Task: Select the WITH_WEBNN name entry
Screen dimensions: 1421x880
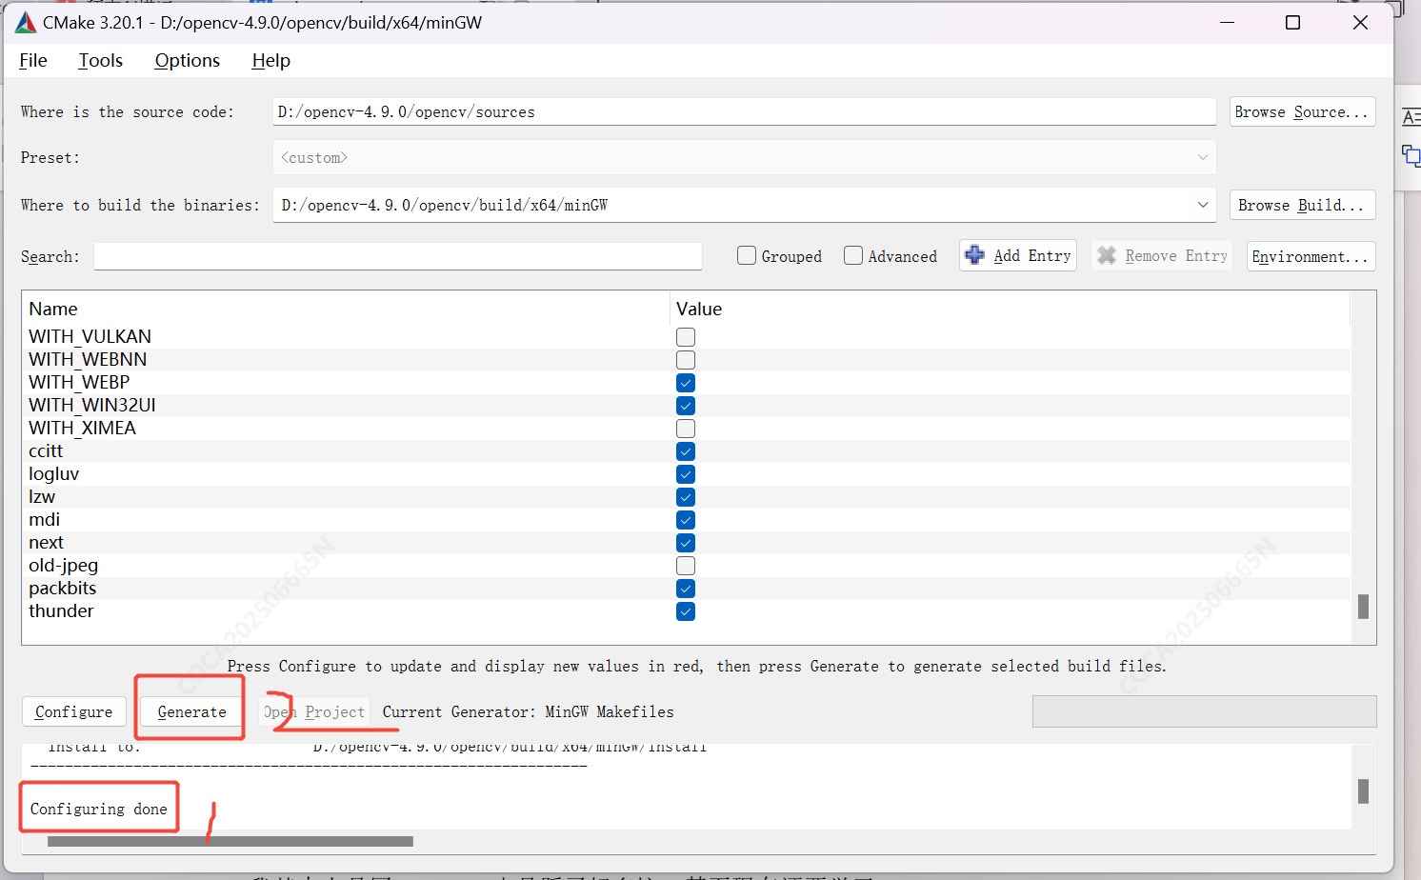Action: point(88,359)
